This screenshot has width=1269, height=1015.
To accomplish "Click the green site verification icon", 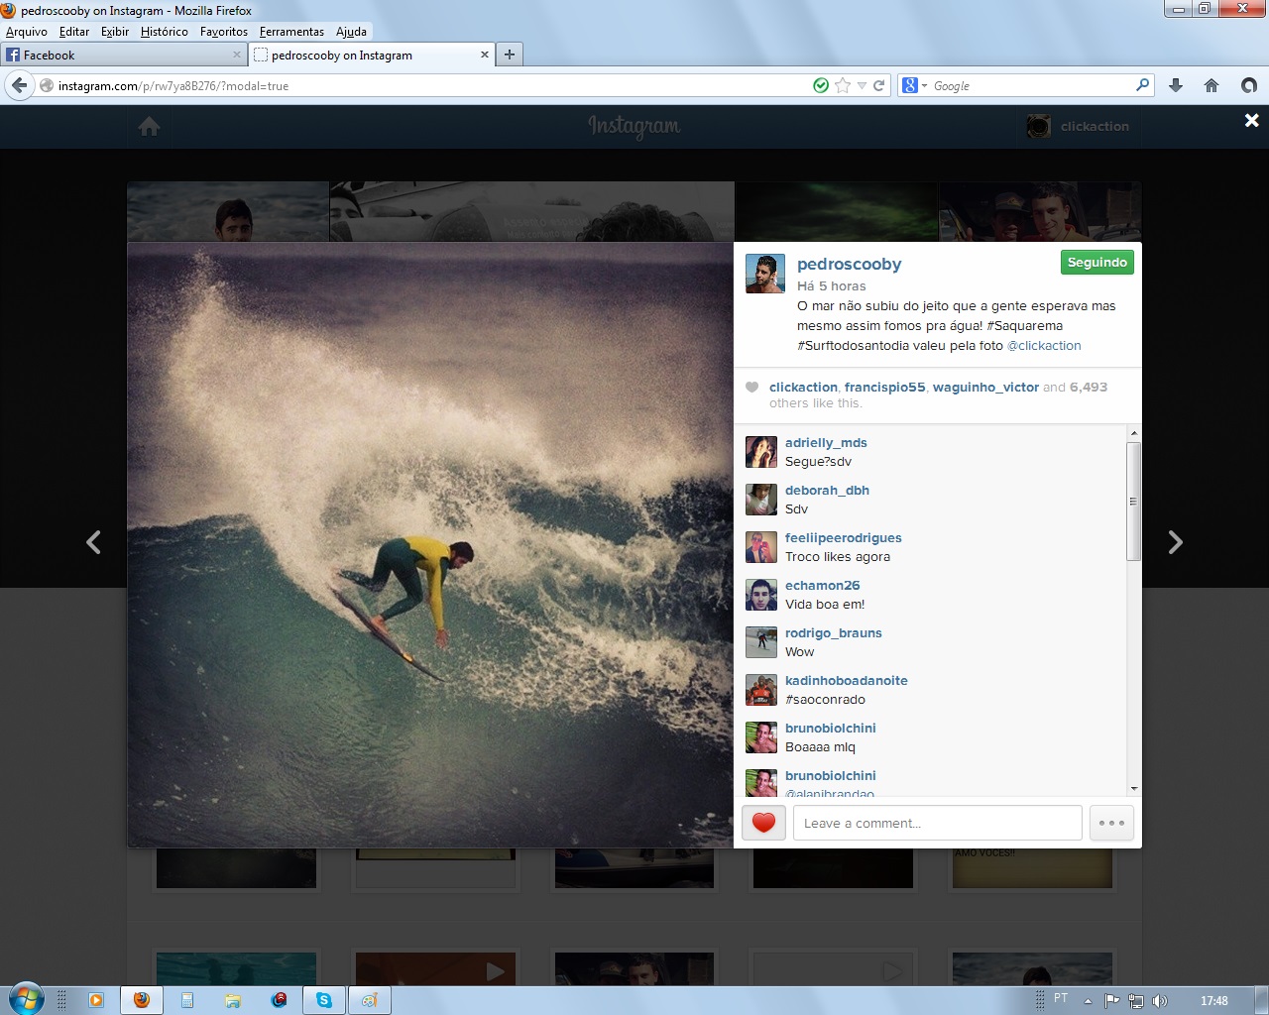I will pos(821,86).
